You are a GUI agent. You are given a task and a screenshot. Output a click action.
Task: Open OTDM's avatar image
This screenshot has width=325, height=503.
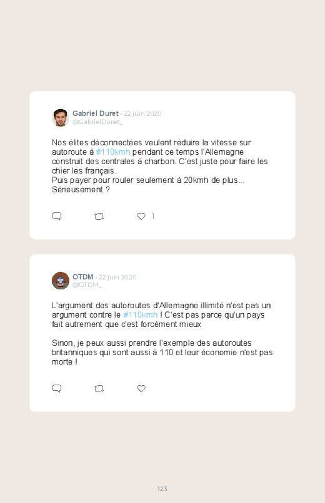[61, 281]
